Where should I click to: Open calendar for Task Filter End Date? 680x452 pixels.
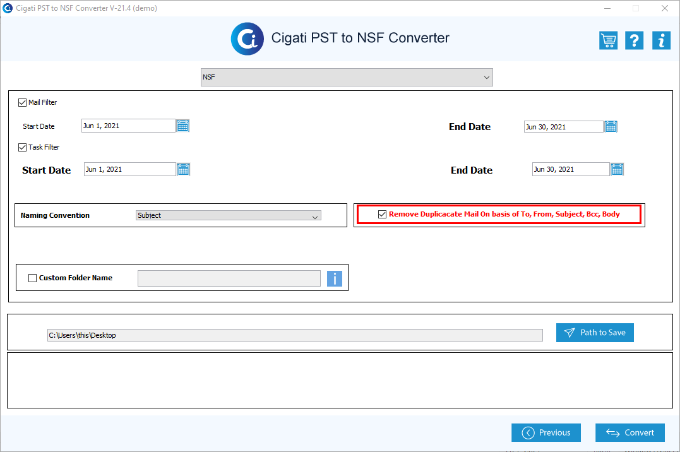pyautogui.click(x=617, y=169)
